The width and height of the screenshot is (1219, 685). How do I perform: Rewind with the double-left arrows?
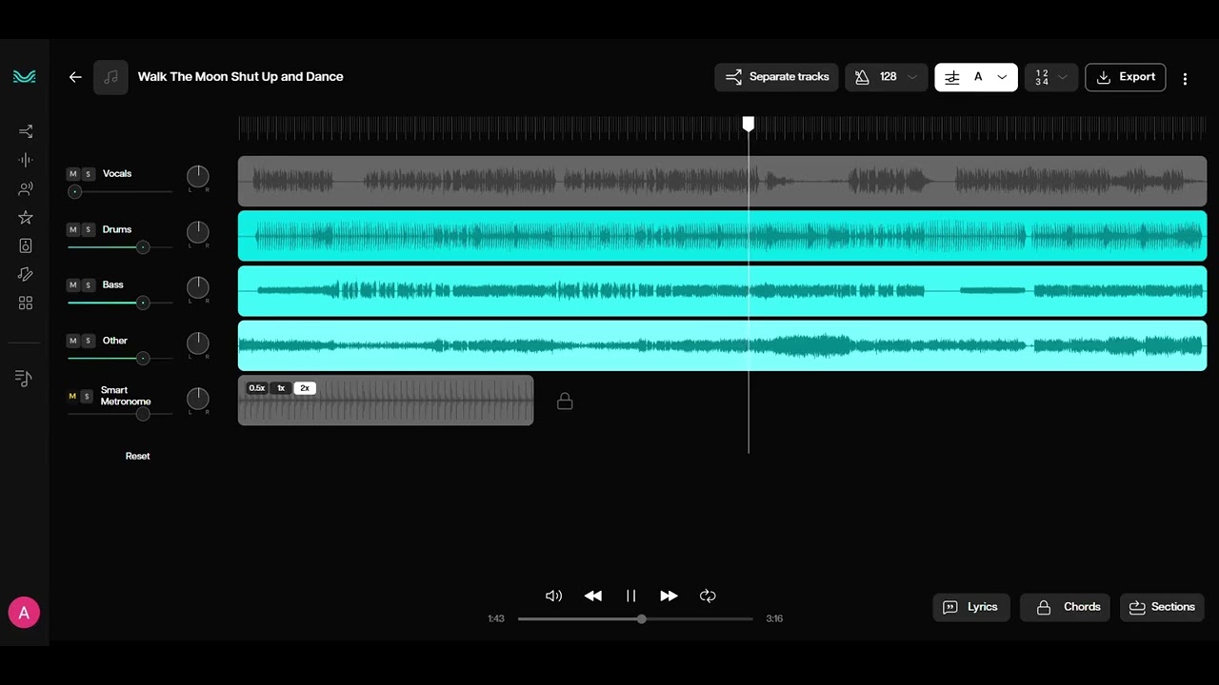pos(592,596)
